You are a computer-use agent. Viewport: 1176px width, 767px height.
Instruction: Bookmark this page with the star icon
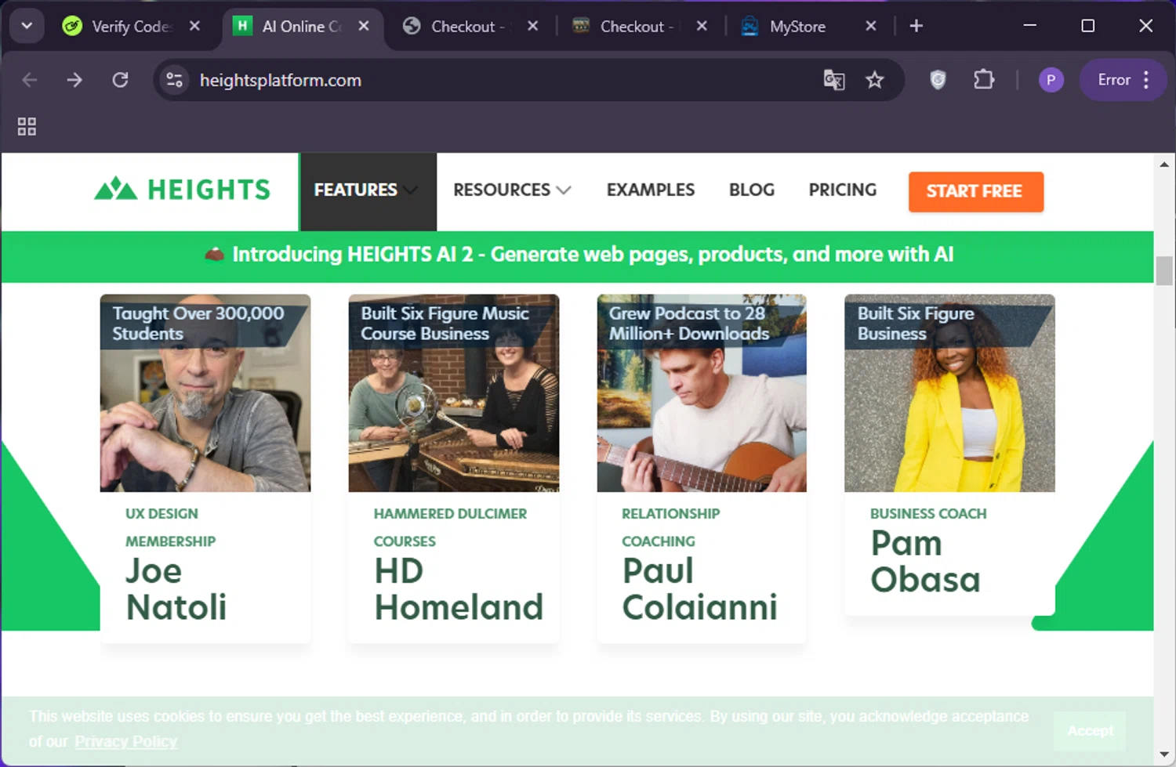click(875, 80)
